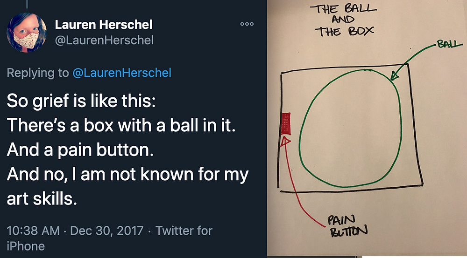Screen dimensions: 467x258
Task: Click the green arrowhead pointing at ball
Action: pyautogui.click(x=394, y=75)
